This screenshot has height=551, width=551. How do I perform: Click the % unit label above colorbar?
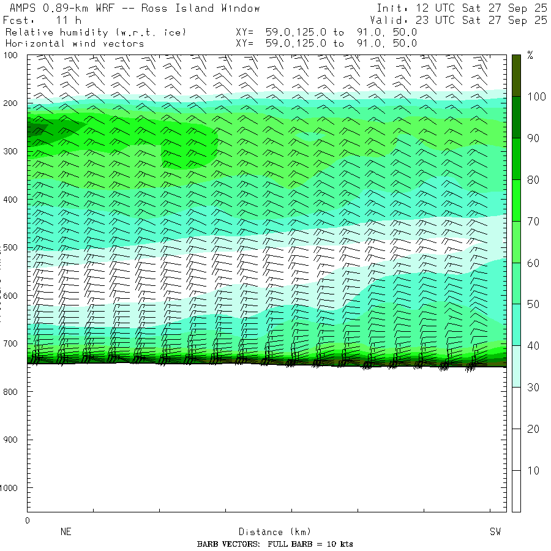tap(530, 55)
